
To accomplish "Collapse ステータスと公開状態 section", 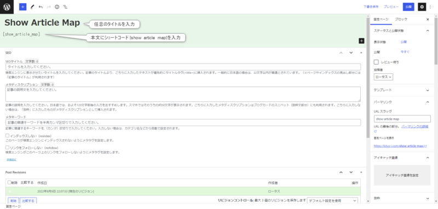I will coord(428,31).
